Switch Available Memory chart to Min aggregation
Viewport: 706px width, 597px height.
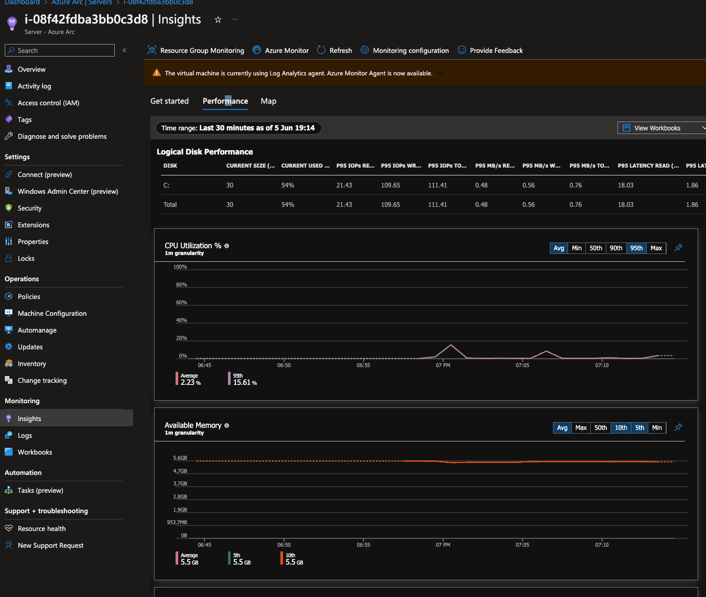click(x=657, y=428)
